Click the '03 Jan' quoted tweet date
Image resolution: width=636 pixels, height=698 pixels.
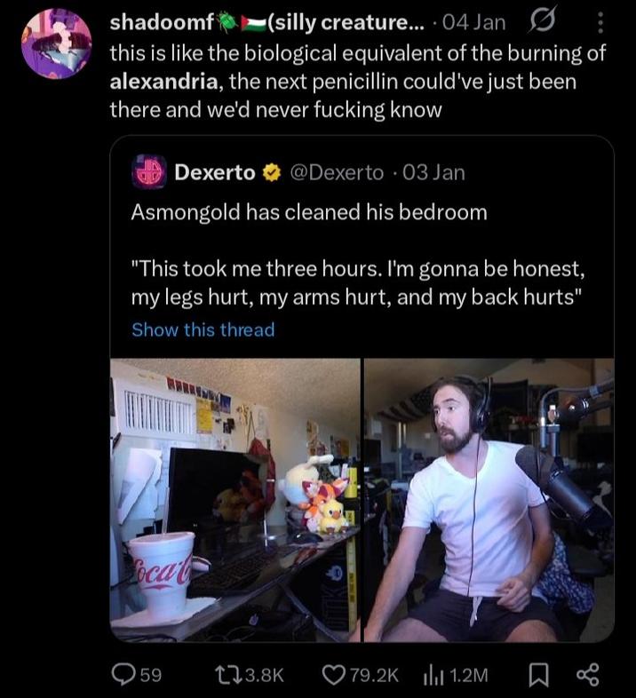[434, 172]
